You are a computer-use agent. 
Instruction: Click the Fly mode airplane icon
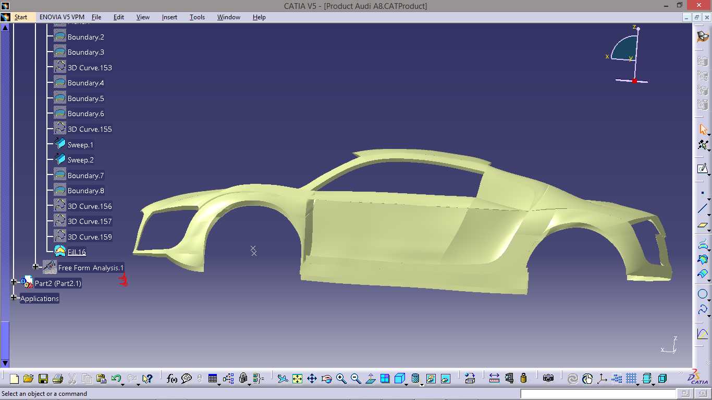click(283, 379)
